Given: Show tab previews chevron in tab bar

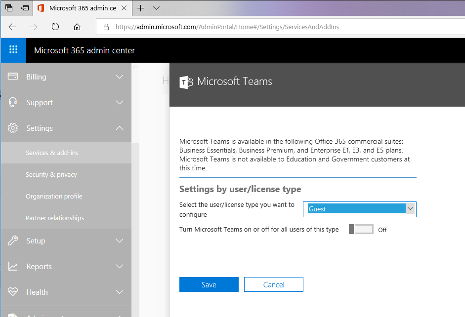Looking at the screenshot, I should click(x=156, y=8).
